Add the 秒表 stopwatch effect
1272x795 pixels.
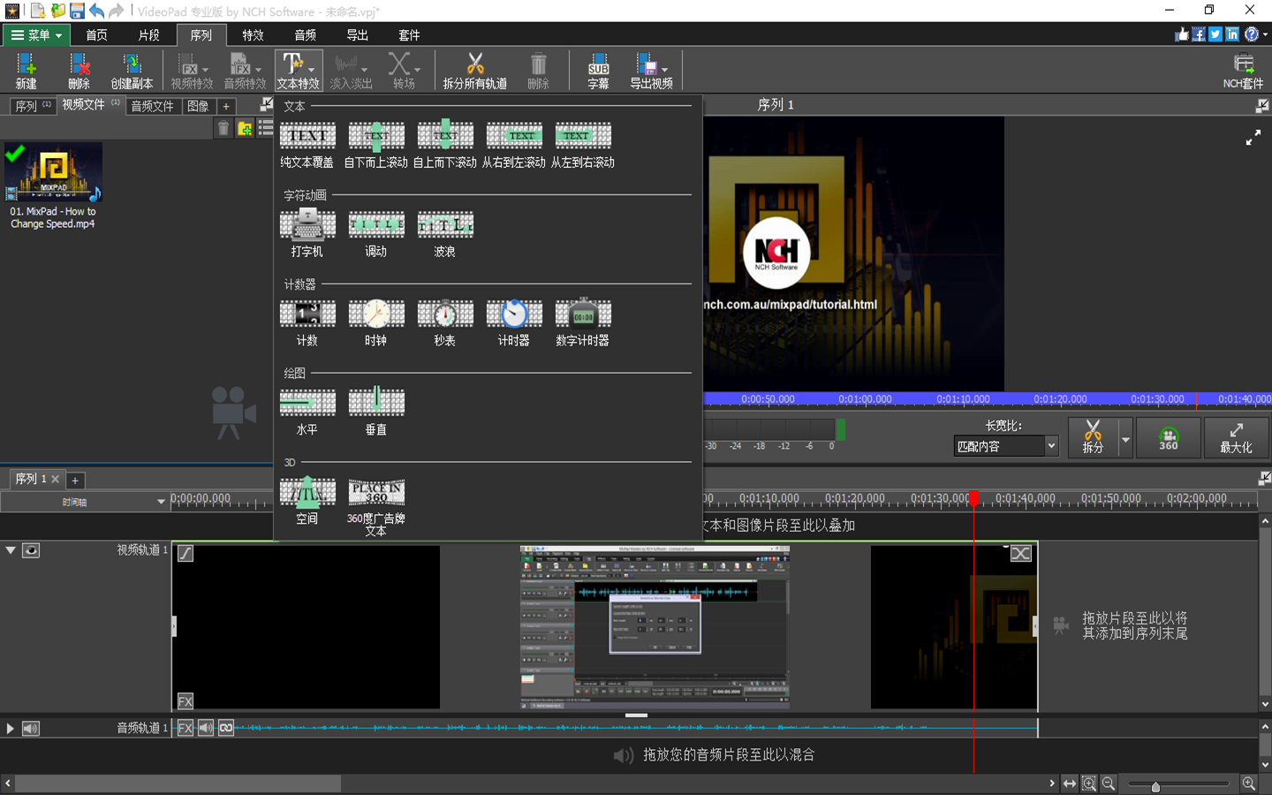pyautogui.click(x=444, y=322)
